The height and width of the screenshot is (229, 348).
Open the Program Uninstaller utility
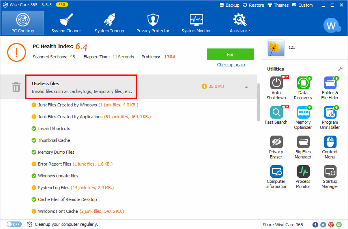[x=330, y=117]
